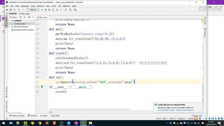The height and width of the screenshot is (126, 224).
Task: Open the File menu
Action: [x=7, y=6]
